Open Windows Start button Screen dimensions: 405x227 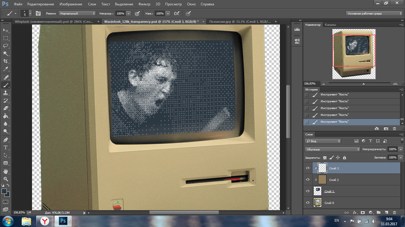pyautogui.click(x=8, y=221)
